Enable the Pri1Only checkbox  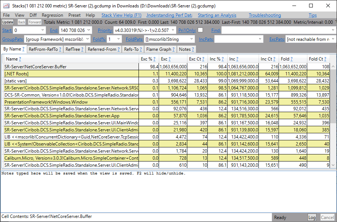200,30
